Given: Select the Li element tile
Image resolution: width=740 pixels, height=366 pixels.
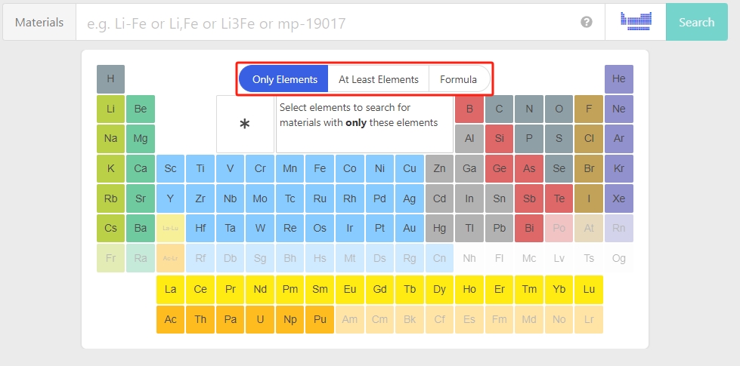Looking at the screenshot, I should [x=110, y=109].
